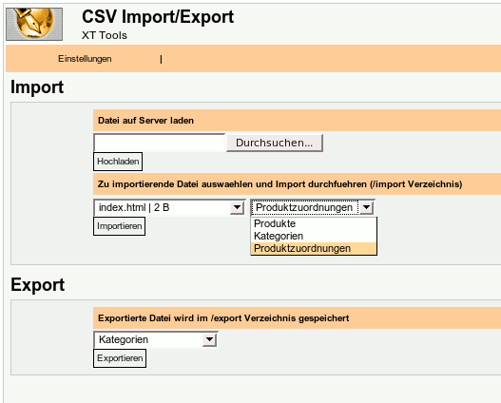This screenshot has height=403, width=501.
Task: Click the globe and pen logo icon
Action: click(34, 24)
